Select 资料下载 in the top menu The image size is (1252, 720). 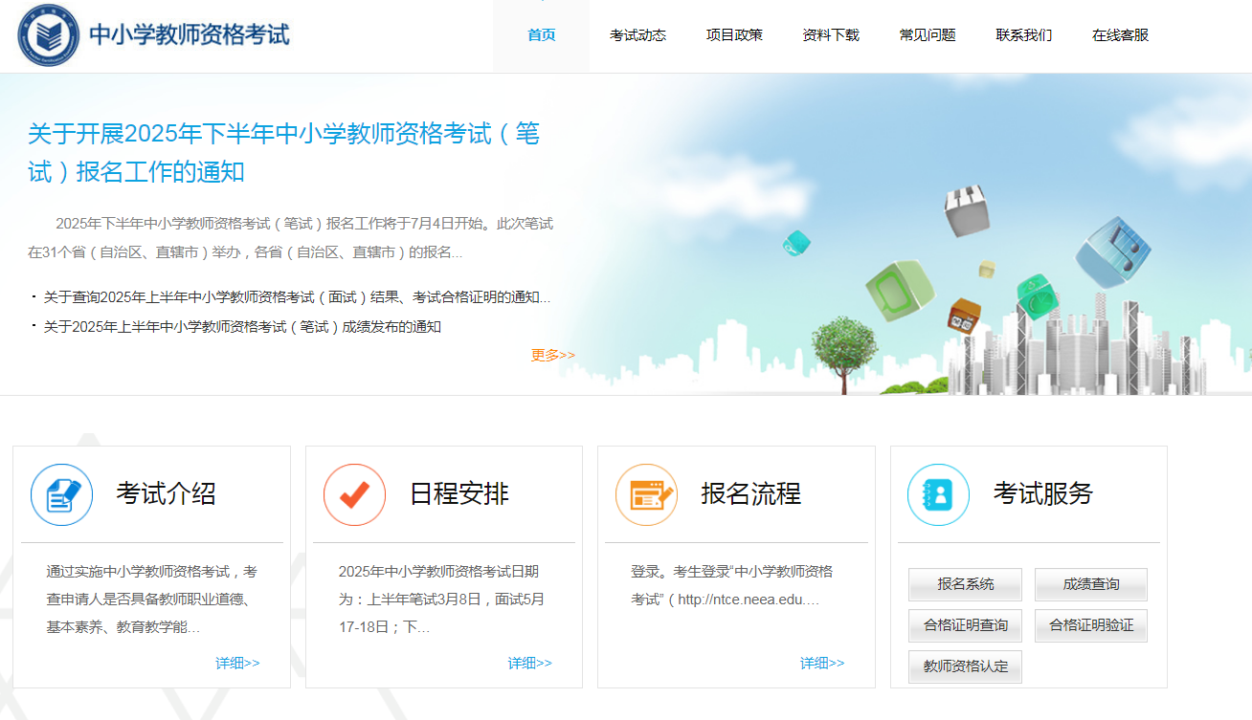[x=831, y=35]
